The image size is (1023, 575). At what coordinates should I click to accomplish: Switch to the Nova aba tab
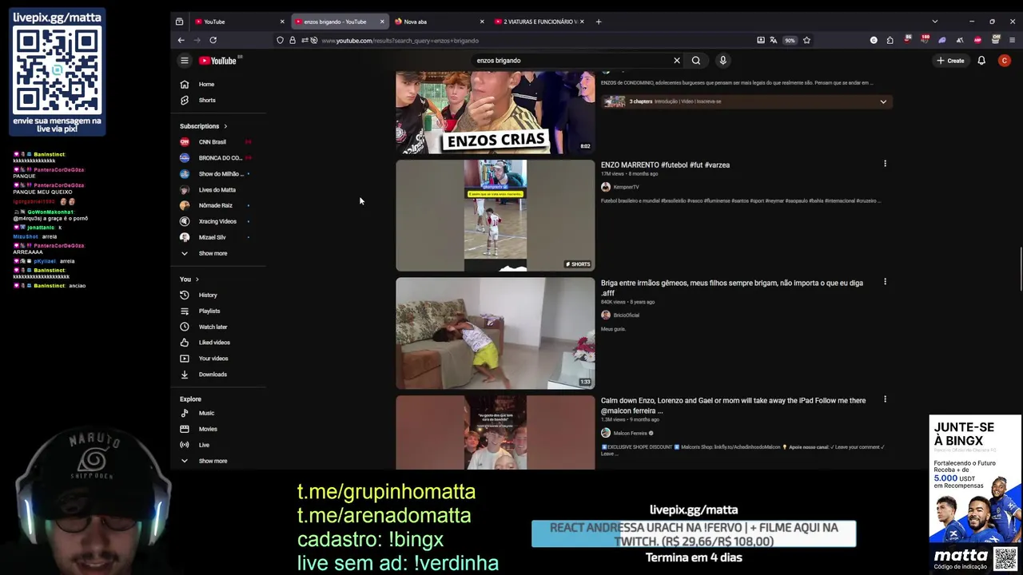(438, 22)
